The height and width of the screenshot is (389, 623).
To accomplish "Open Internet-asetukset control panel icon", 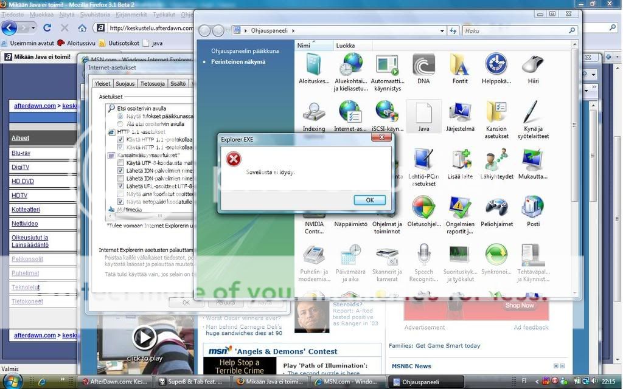I will pyautogui.click(x=350, y=116).
